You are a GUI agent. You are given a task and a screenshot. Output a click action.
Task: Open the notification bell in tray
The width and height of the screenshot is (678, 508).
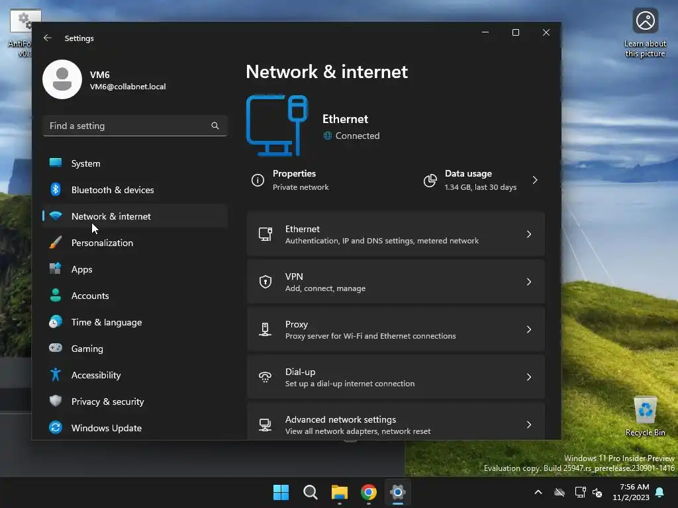pyautogui.click(x=660, y=492)
